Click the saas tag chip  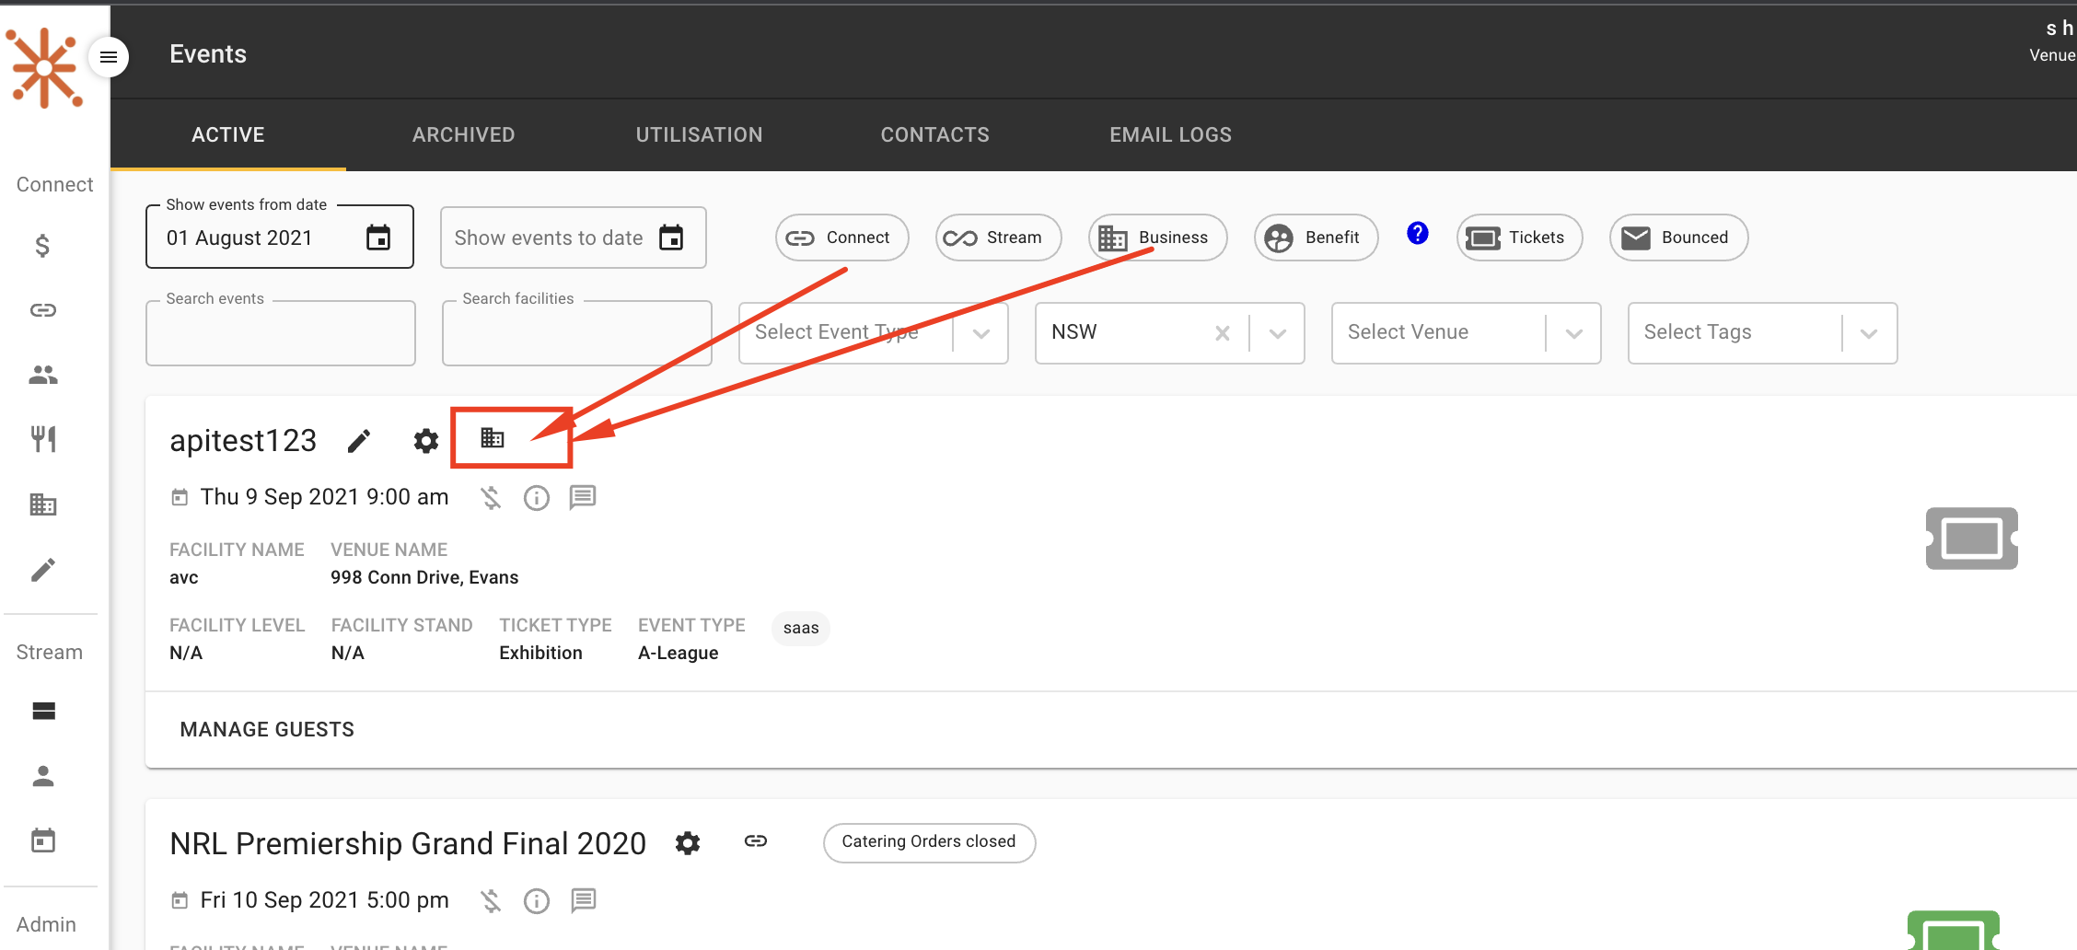click(x=801, y=628)
